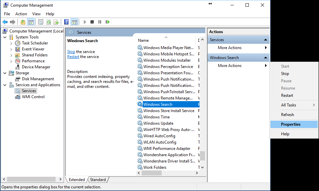
Task: Select the Event Viewer tree node
Action: pyautogui.click(x=33, y=49)
